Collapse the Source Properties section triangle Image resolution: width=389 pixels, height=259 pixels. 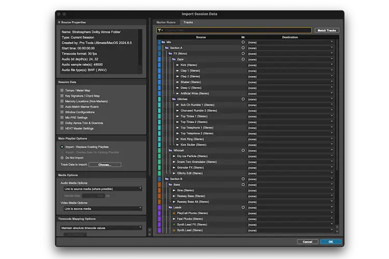point(59,23)
